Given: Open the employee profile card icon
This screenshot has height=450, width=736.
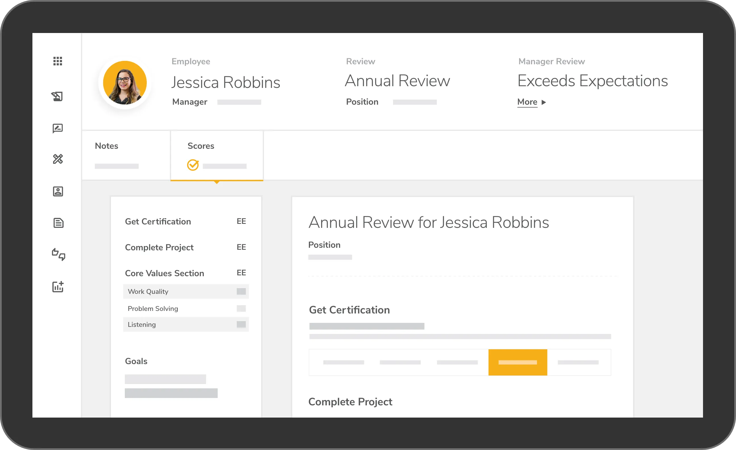Looking at the screenshot, I should [x=58, y=191].
